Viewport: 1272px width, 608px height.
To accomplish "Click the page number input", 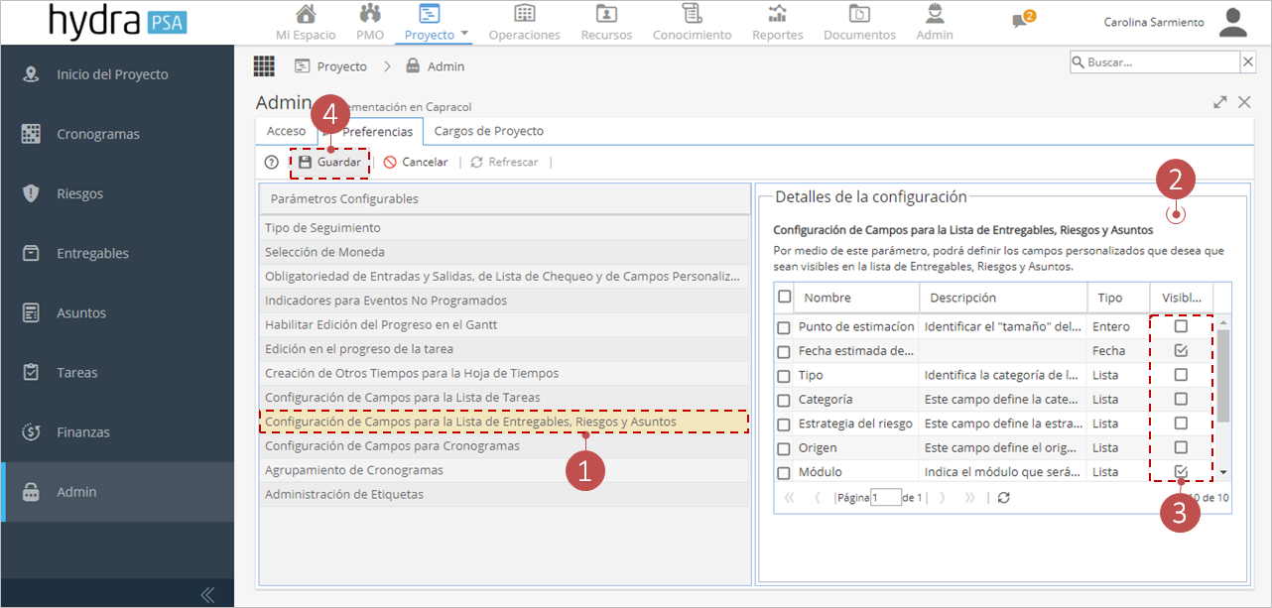I will tap(885, 498).
